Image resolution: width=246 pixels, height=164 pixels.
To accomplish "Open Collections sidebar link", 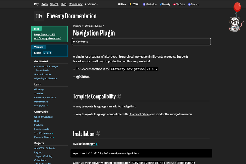I will (40, 160).
